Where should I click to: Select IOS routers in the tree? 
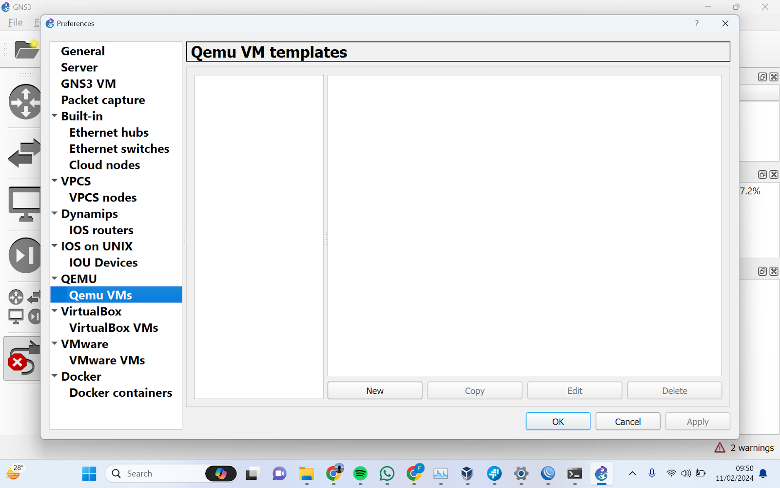coord(101,230)
